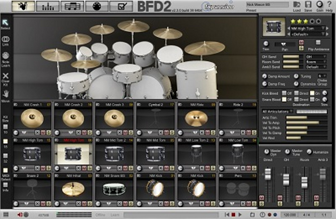Click the Clear Kit X icon
Viewport: 336px width, 219px height.
pyautogui.click(x=5, y=76)
